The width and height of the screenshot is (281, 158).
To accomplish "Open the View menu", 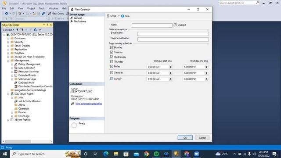I will tap(21, 8).
